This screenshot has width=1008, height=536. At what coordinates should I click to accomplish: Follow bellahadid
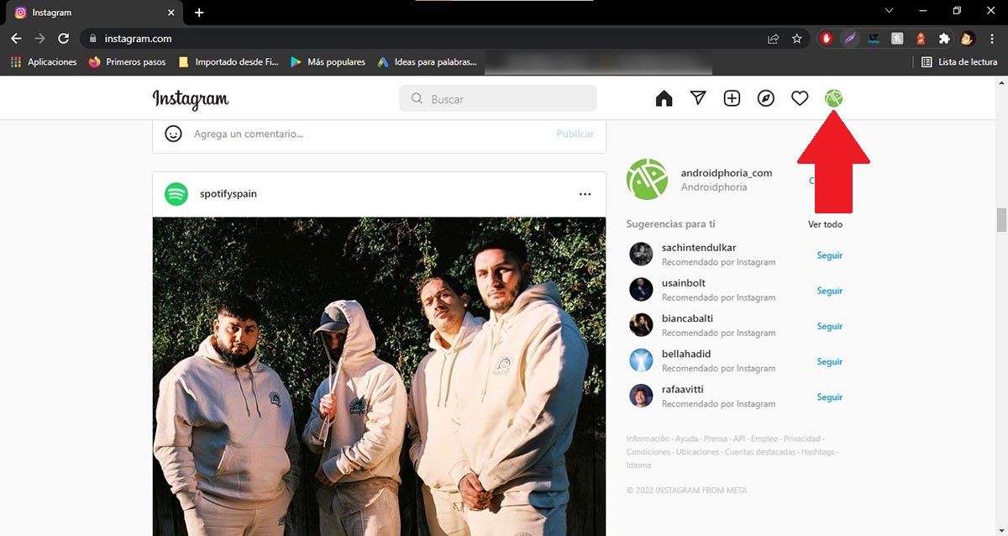pyautogui.click(x=829, y=361)
